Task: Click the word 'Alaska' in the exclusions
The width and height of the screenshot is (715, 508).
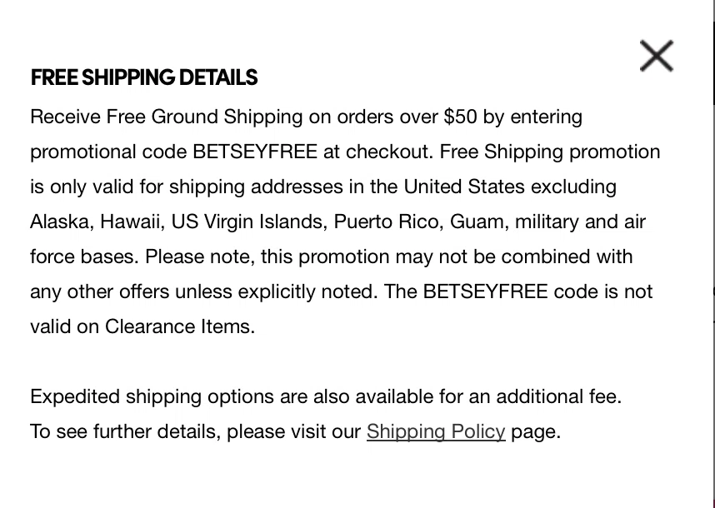Action: [x=59, y=222]
